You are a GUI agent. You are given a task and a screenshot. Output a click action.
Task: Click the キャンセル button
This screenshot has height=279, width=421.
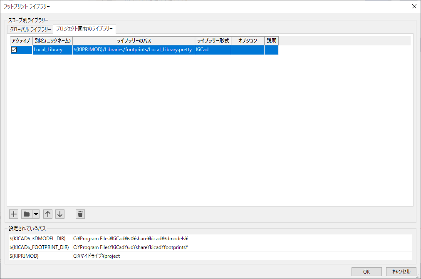pos(401,272)
